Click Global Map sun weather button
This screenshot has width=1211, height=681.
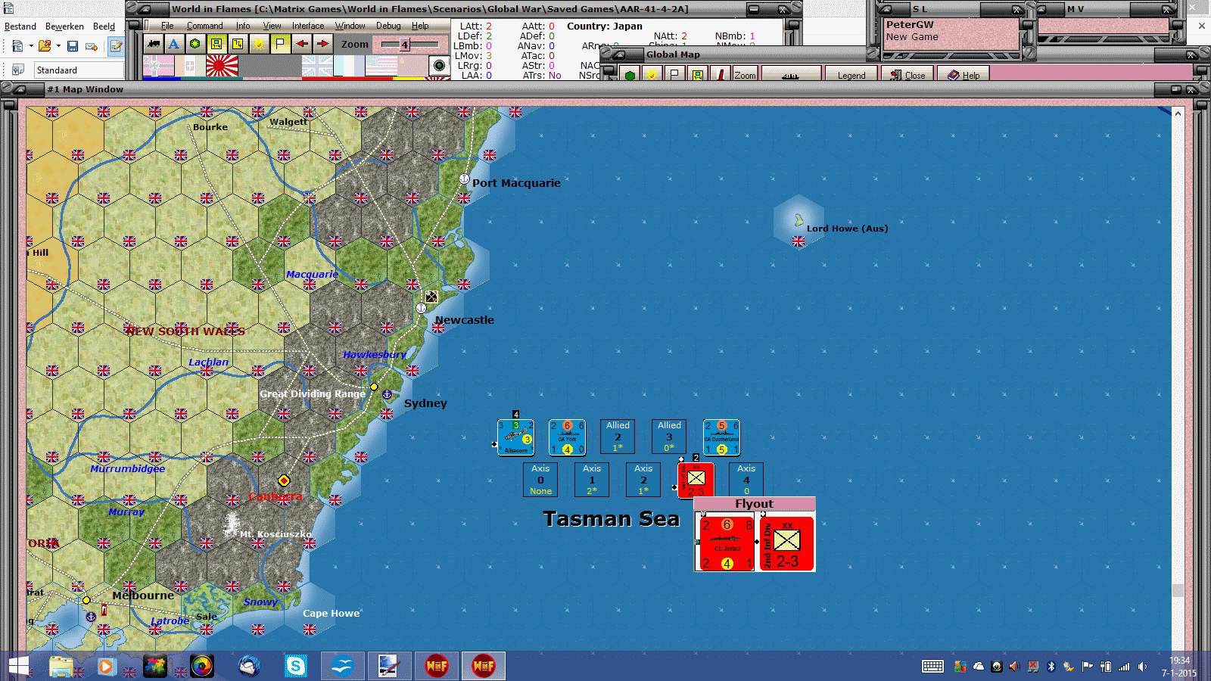(x=652, y=74)
